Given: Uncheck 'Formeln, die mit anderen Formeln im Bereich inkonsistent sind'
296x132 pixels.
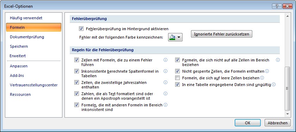Looking at the screenshot, I should click(x=76, y=105).
